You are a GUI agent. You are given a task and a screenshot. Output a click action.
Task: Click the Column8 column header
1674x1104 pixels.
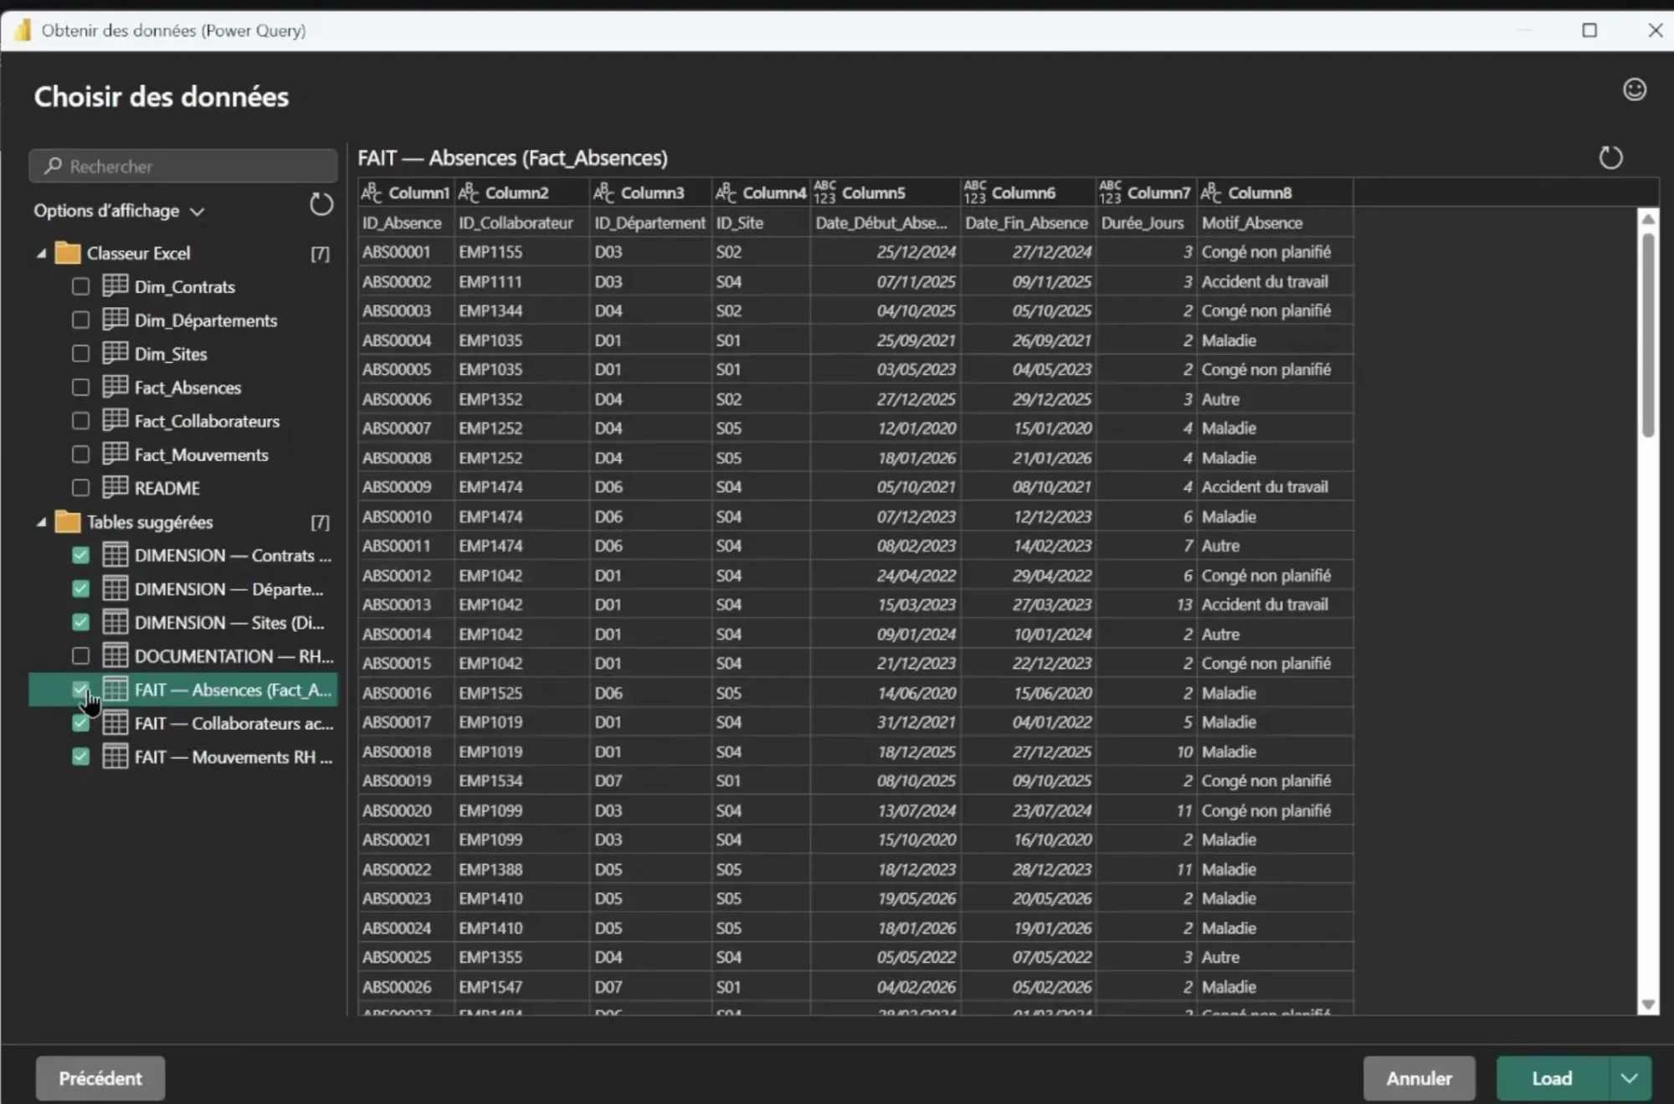(1275, 193)
